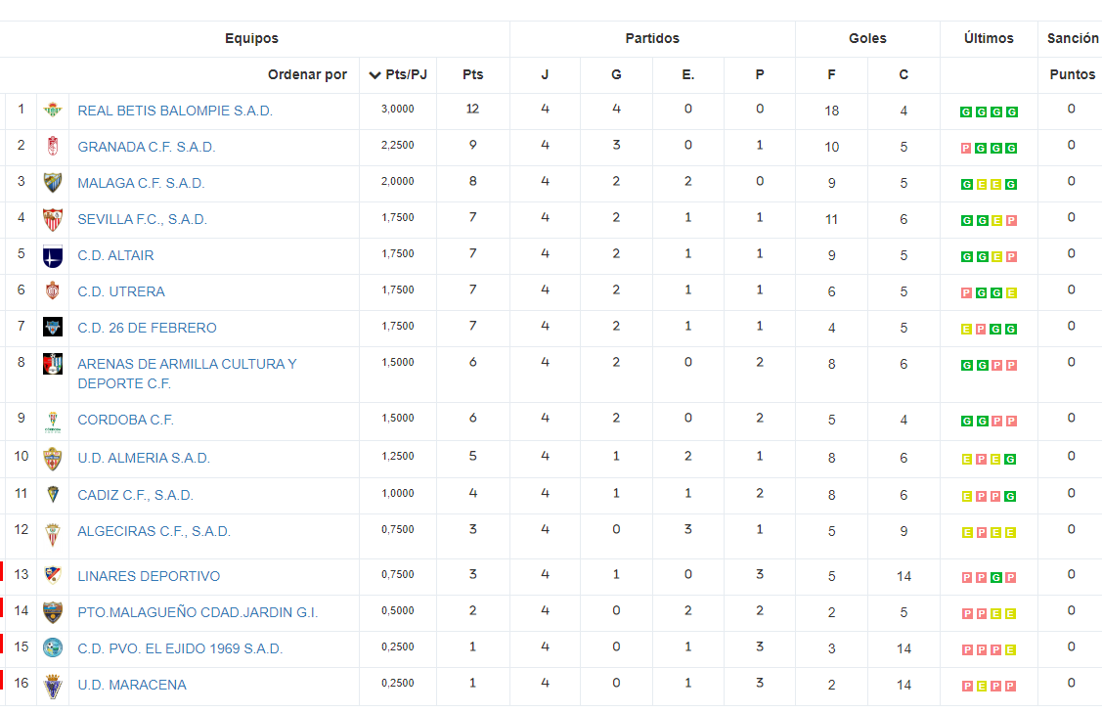Open ALGECIRAS C.F., S.A.D. team link
Screen dimensions: 1102x713
154,532
